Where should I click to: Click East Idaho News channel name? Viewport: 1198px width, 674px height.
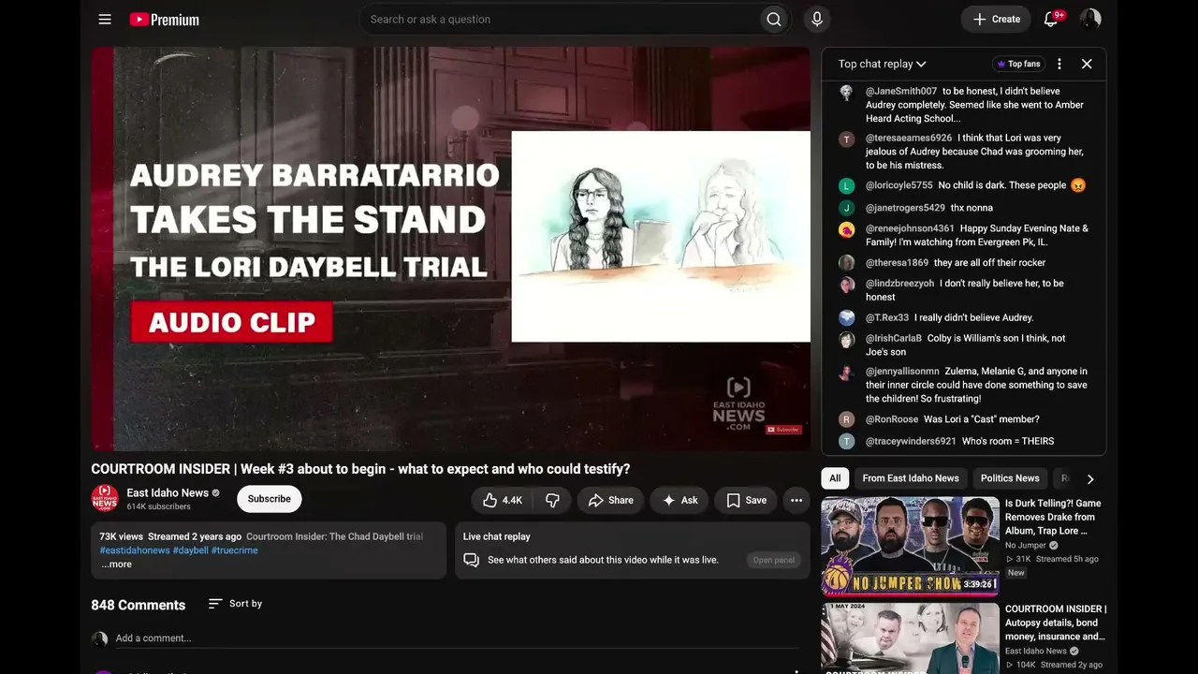pos(168,492)
